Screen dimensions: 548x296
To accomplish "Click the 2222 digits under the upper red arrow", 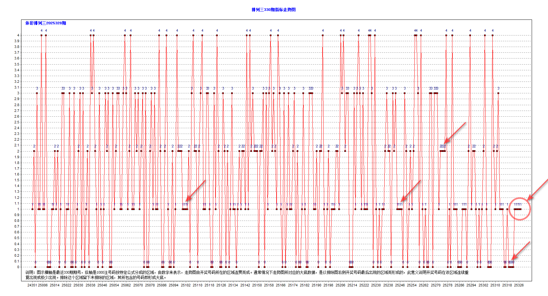I will (442, 145).
